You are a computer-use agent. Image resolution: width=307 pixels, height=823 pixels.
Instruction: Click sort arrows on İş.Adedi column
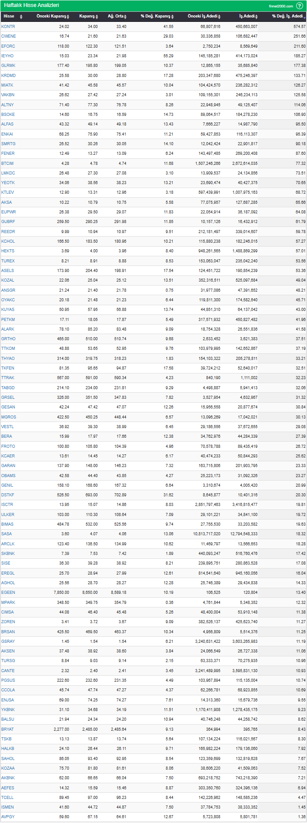point(257,17)
